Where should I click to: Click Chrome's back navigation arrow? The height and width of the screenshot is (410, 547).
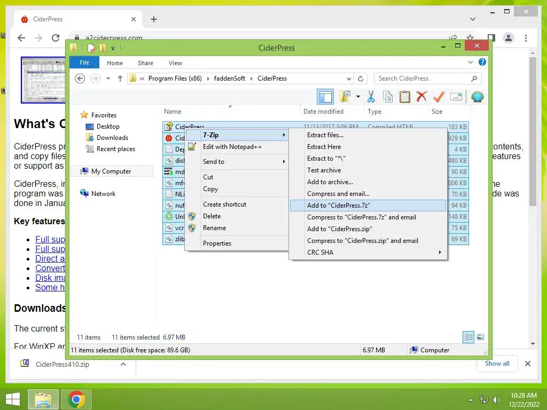click(x=21, y=38)
